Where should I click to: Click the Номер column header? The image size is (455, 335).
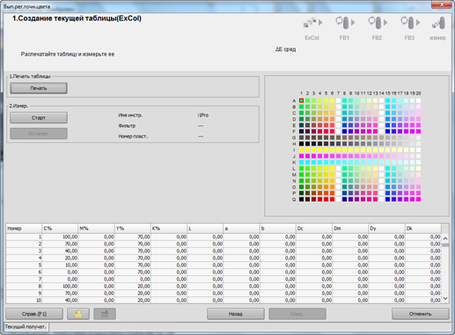[24, 228]
